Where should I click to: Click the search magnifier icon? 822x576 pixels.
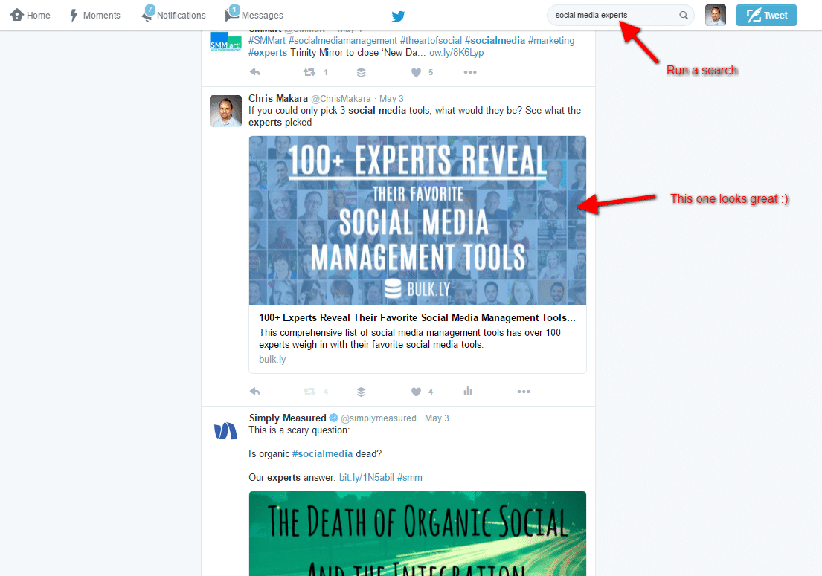tap(684, 15)
